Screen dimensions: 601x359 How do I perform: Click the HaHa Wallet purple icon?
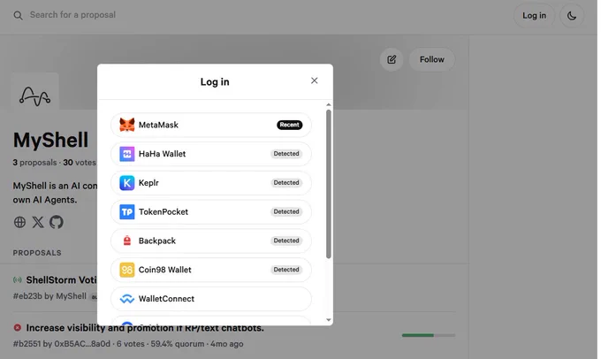(x=127, y=154)
